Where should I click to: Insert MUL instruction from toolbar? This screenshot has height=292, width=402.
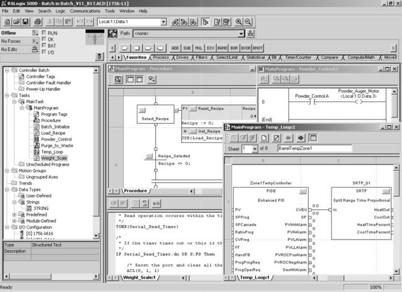click(x=199, y=48)
